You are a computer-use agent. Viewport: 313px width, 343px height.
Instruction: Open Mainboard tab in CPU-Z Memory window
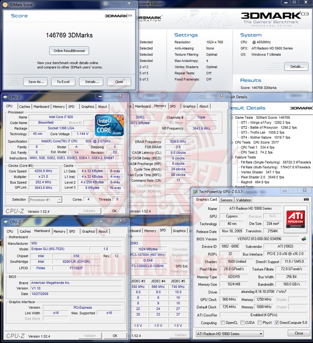[x=143, y=106]
